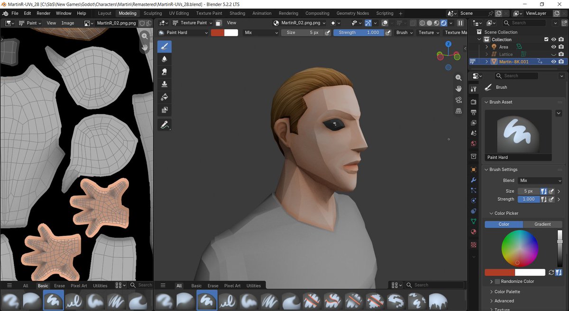Toggle visibility of Lattice object
569x311 pixels.
(x=553, y=54)
